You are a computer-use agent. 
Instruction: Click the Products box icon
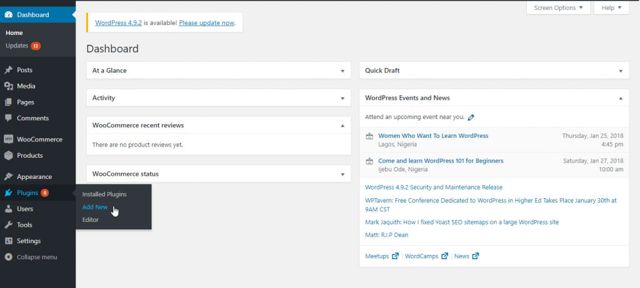pos(9,155)
